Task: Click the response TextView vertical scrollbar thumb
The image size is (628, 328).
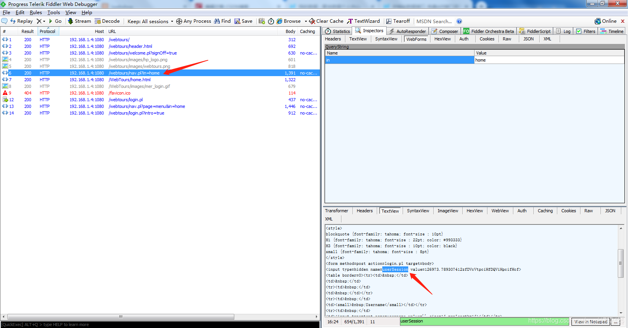Action: pos(621,263)
